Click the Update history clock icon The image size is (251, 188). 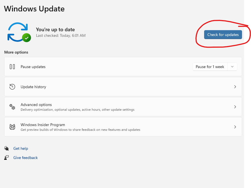click(x=12, y=87)
